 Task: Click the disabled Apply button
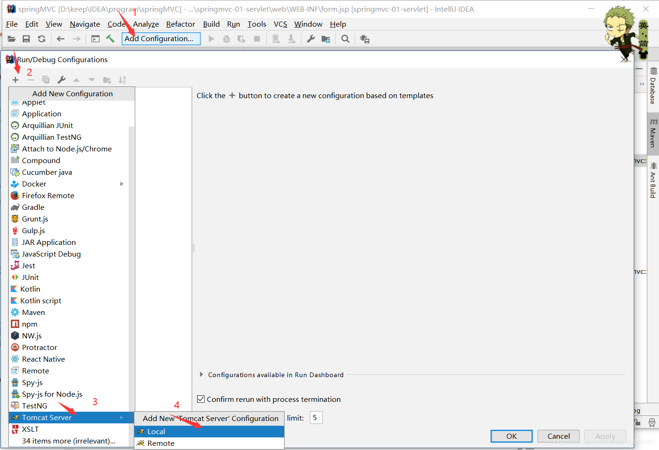click(x=605, y=436)
